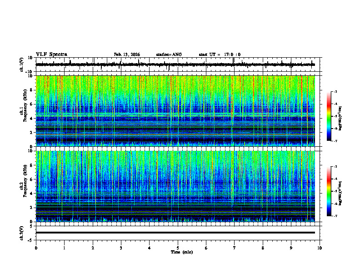The image size is (360, 278).
Task: Click the ch.2 PSD color scale bar
Action: [x=329, y=191]
